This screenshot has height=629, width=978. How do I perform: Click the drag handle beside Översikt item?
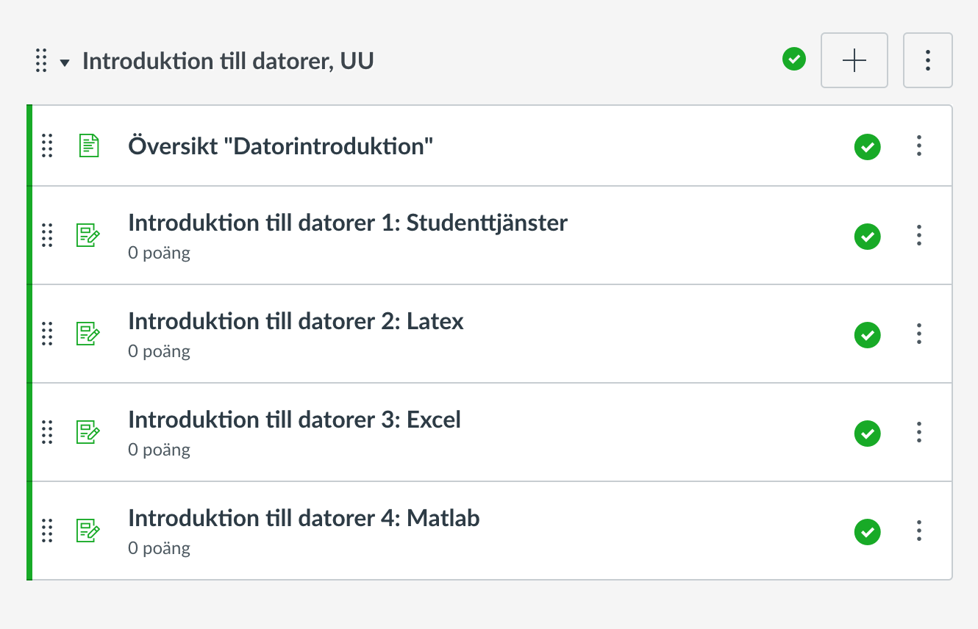click(x=47, y=145)
